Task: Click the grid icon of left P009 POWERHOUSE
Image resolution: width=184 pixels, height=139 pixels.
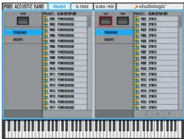Action: tap(45, 63)
